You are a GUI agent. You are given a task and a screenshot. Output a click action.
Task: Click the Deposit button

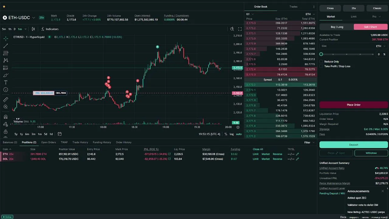point(354,145)
